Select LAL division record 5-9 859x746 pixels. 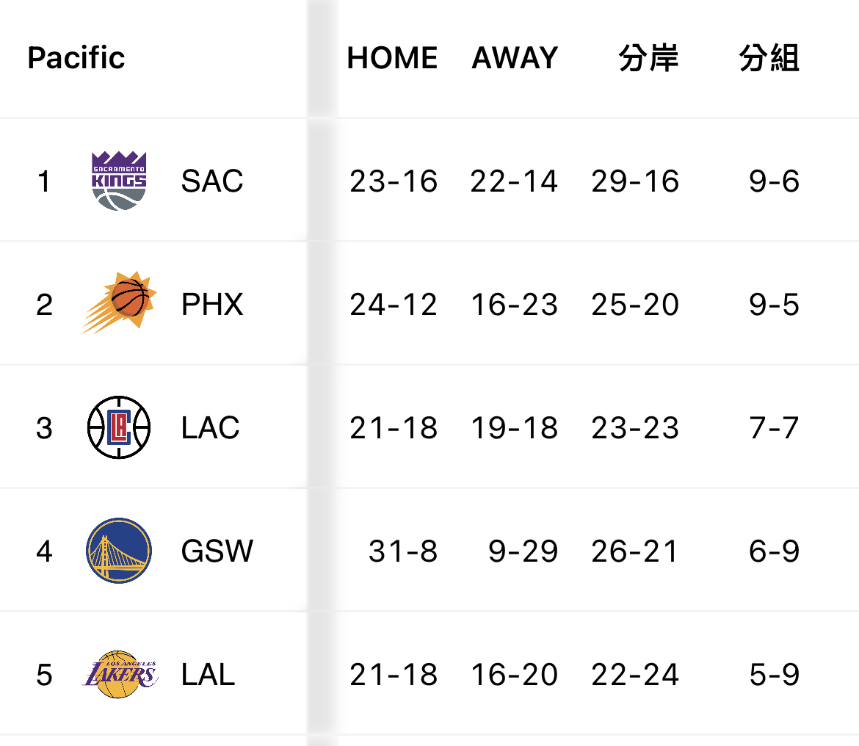[774, 674]
